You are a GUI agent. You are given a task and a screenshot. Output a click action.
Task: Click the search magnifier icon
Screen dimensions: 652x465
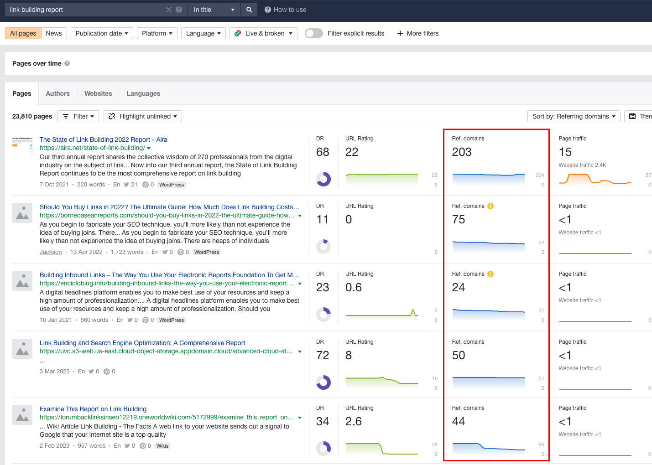tap(249, 9)
